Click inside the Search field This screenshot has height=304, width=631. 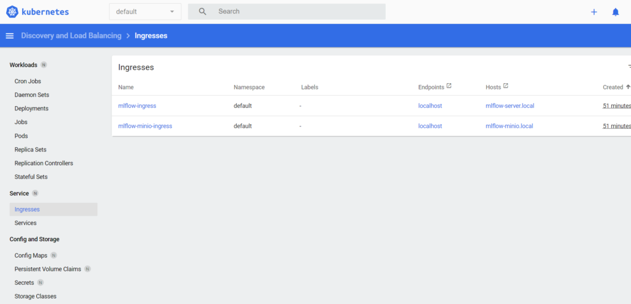click(287, 12)
